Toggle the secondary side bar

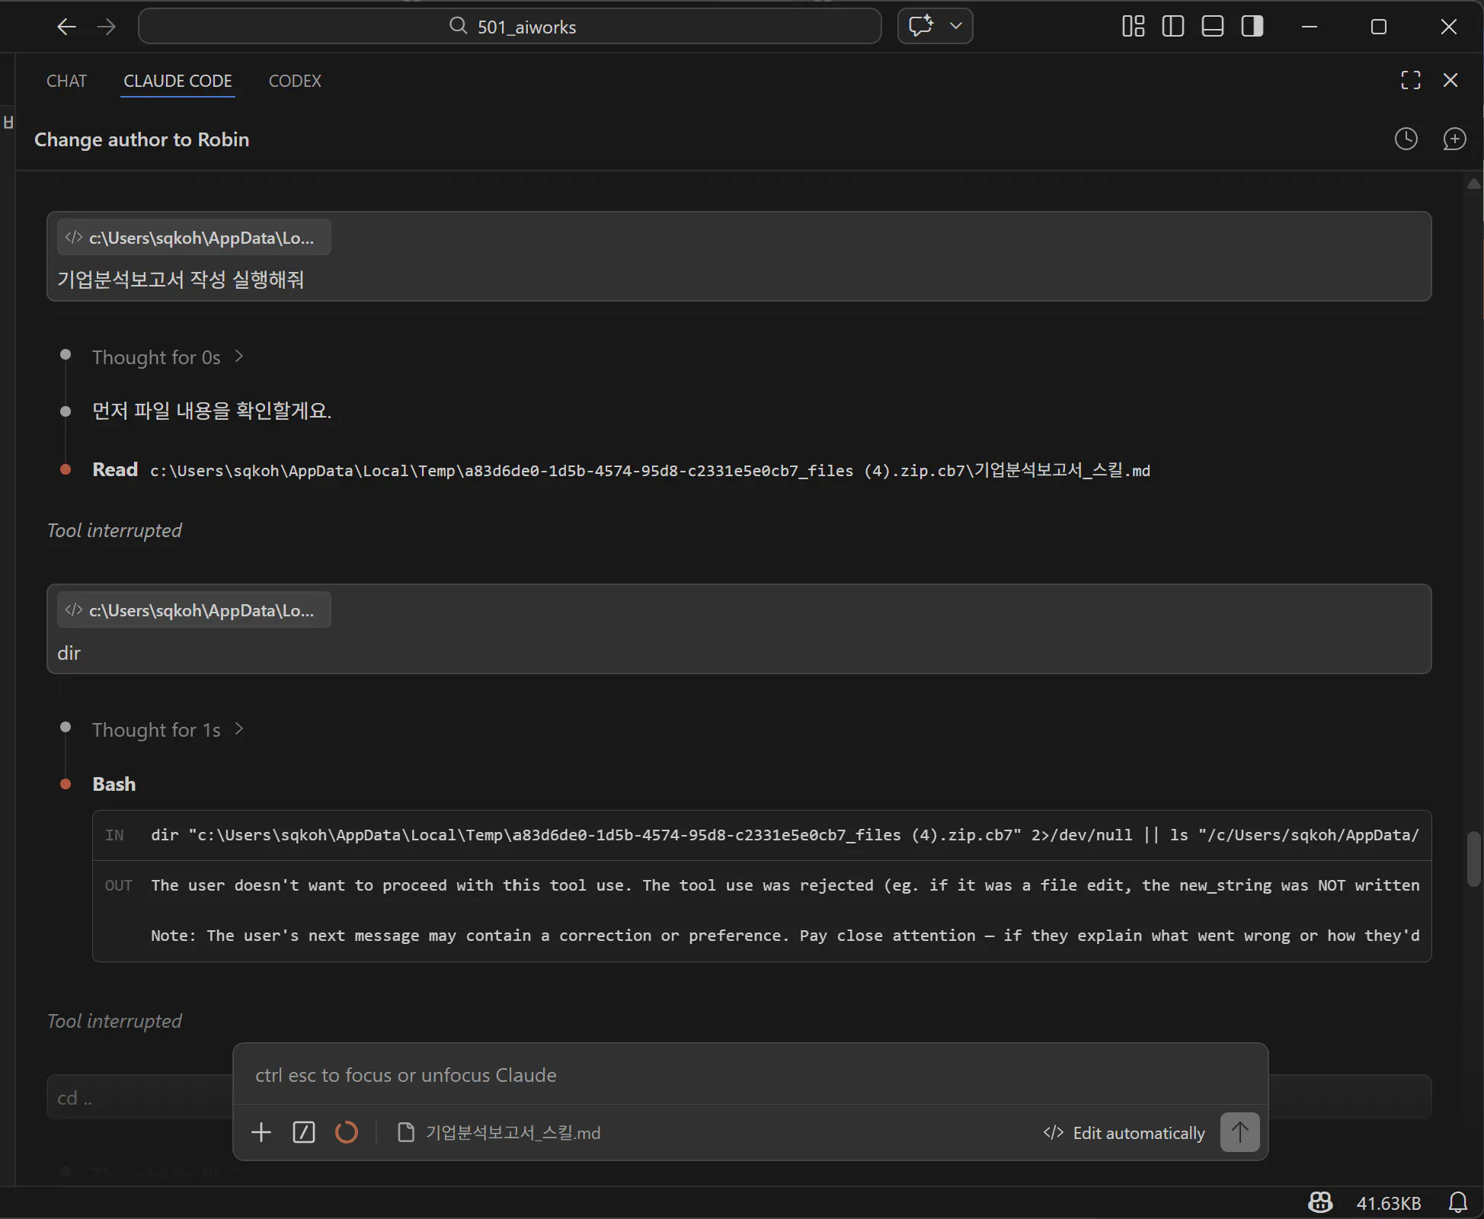pyautogui.click(x=1252, y=27)
